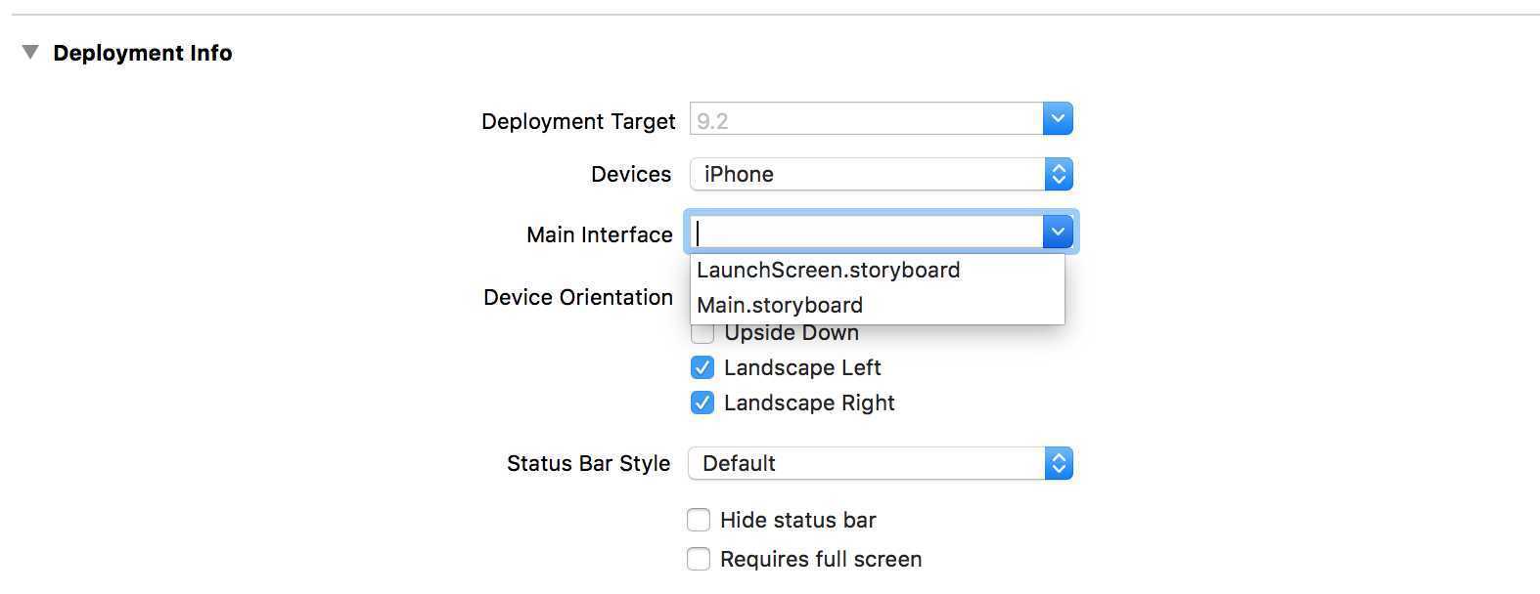
Task: Collapse the Deployment Info disclosure triangle
Action: pyautogui.click(x=30, y=52)
